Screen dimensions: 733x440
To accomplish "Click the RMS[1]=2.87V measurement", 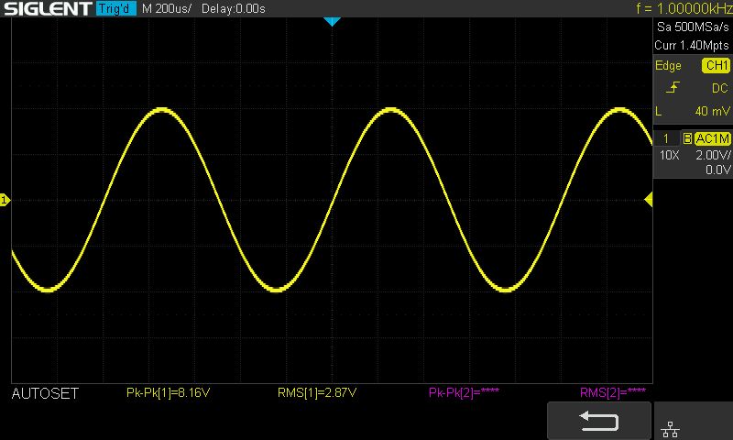I will (317, 392).
